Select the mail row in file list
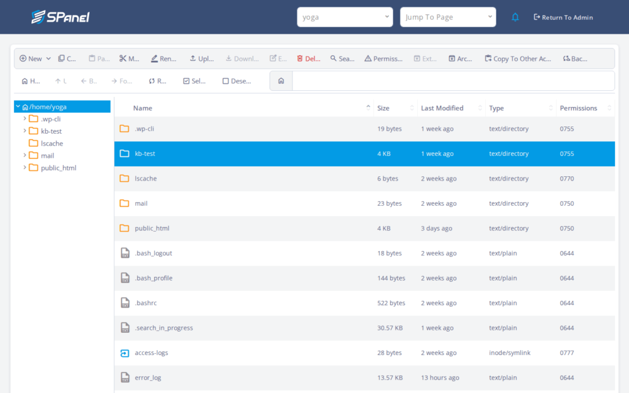 tap(364, 203)
